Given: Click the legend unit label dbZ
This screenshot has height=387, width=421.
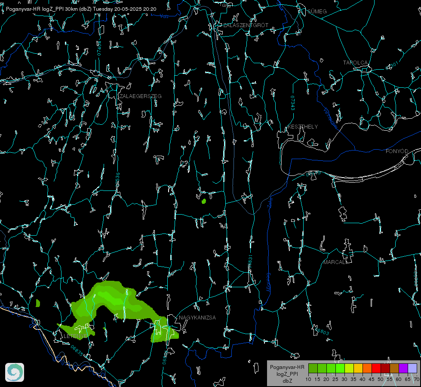Looking at the screenshot, I should pyautogui.click(x=287, y=381).
